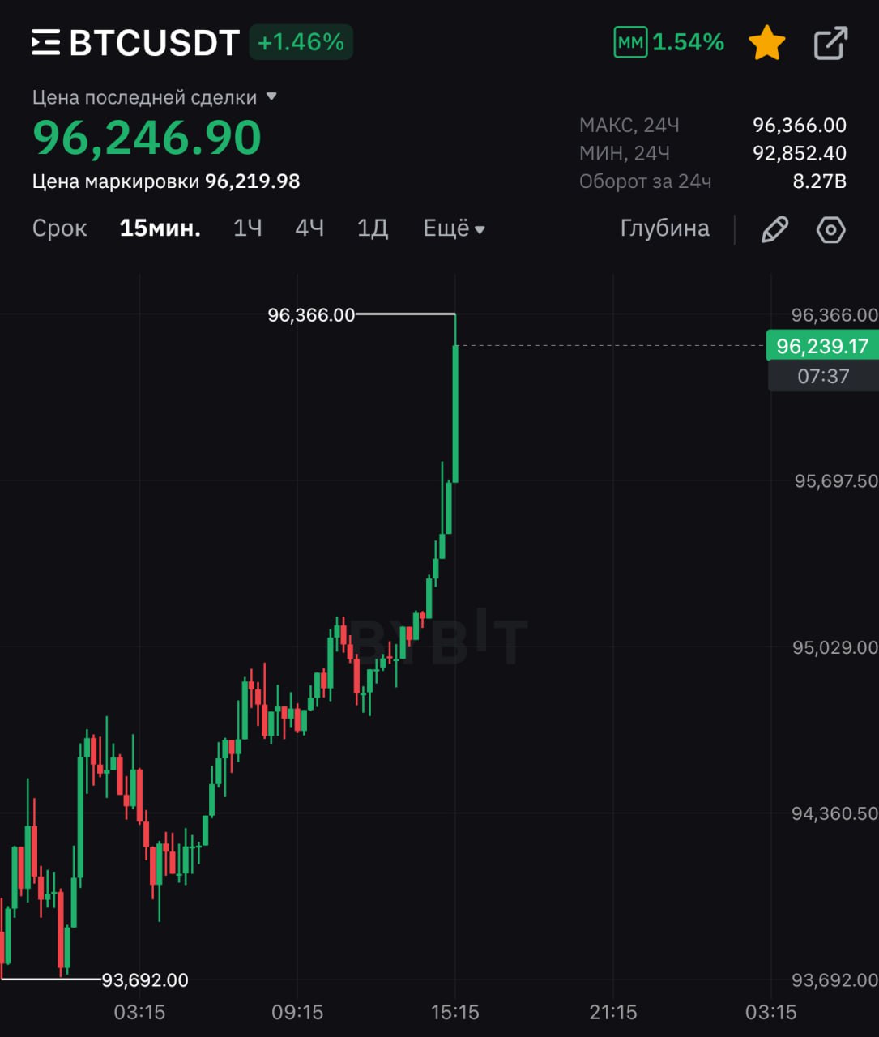Open the chart drawing pencil tool

tap(774, 229)
